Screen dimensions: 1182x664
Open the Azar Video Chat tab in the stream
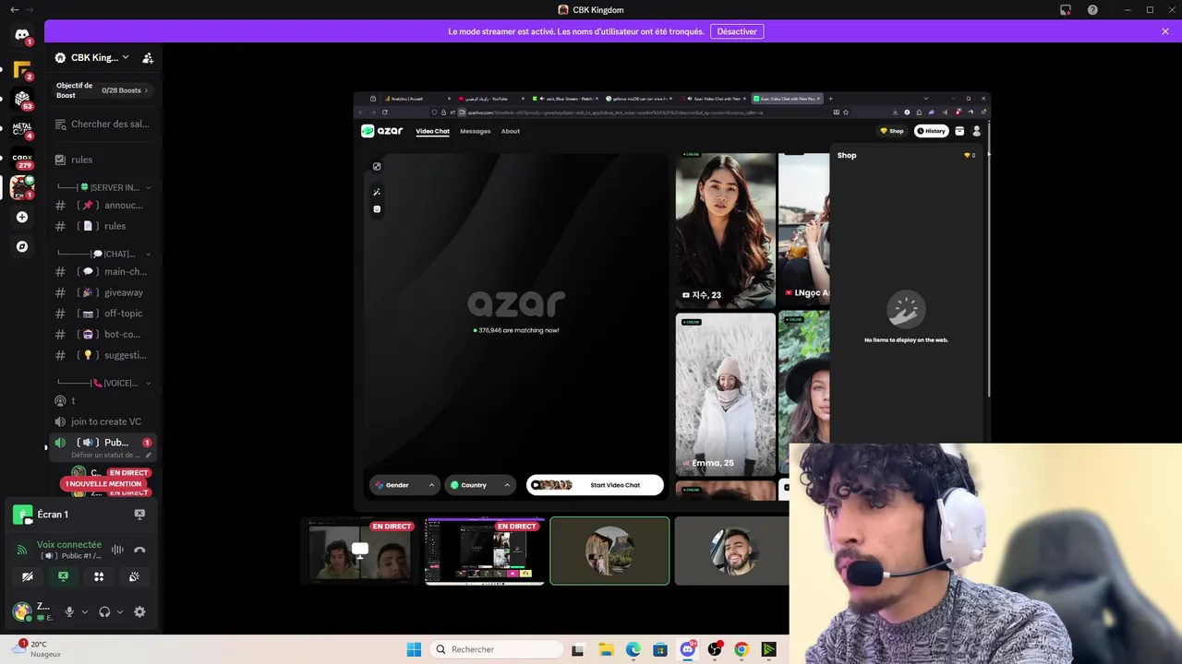(432, 131)
